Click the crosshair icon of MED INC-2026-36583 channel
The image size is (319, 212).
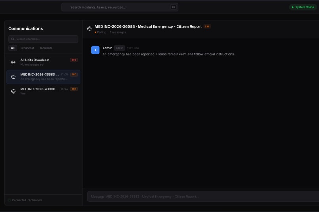point(13,77)
